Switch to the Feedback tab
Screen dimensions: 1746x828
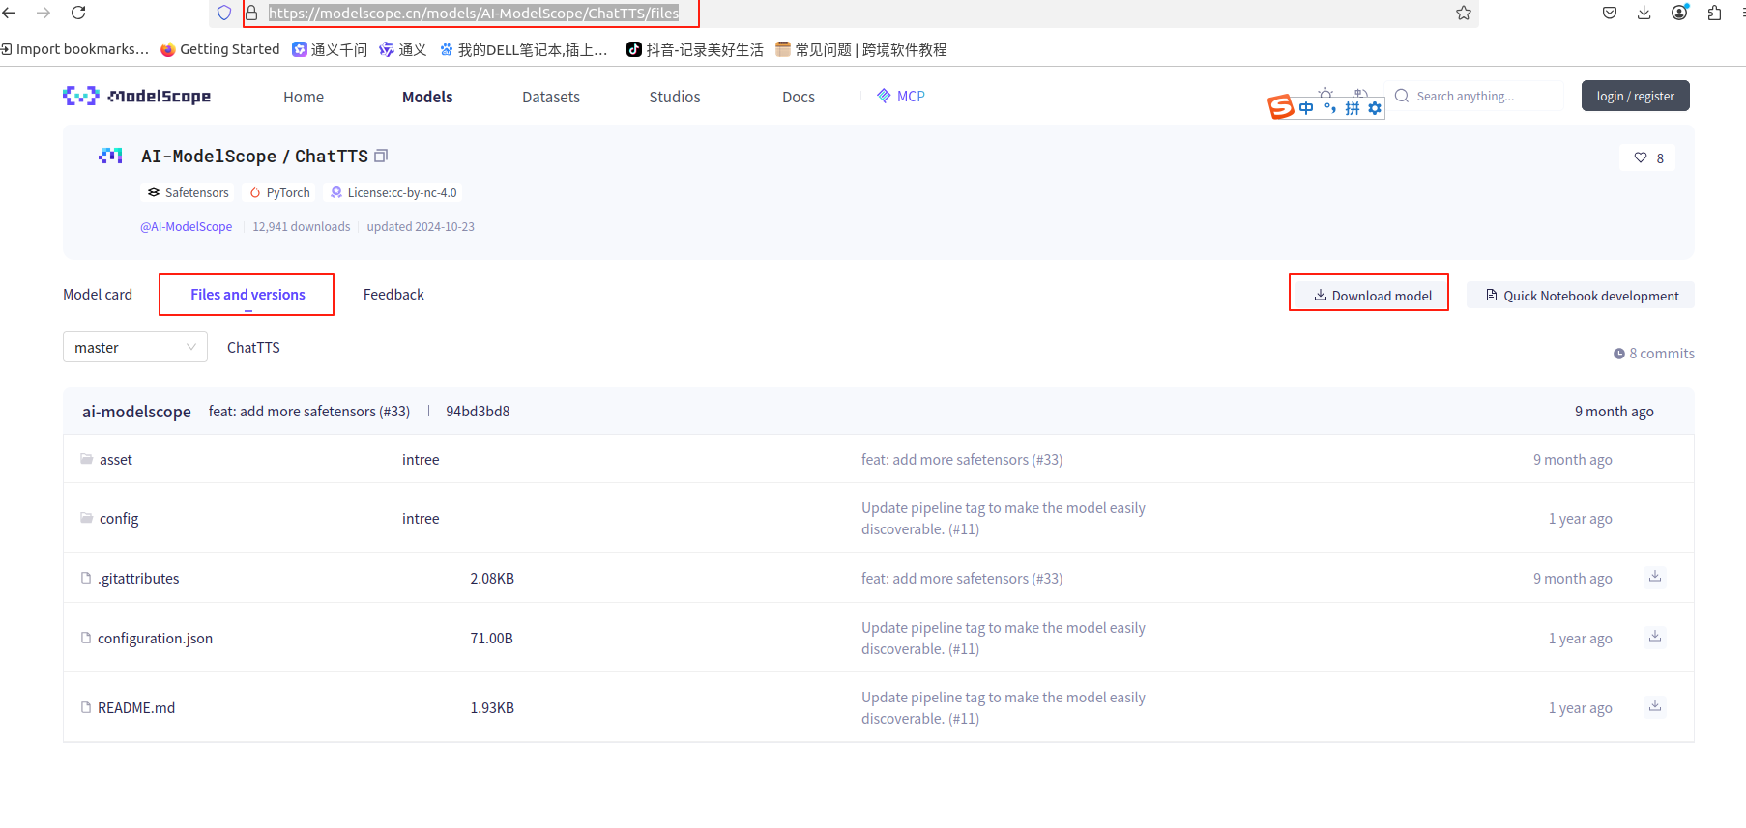[x=393, y=295]
